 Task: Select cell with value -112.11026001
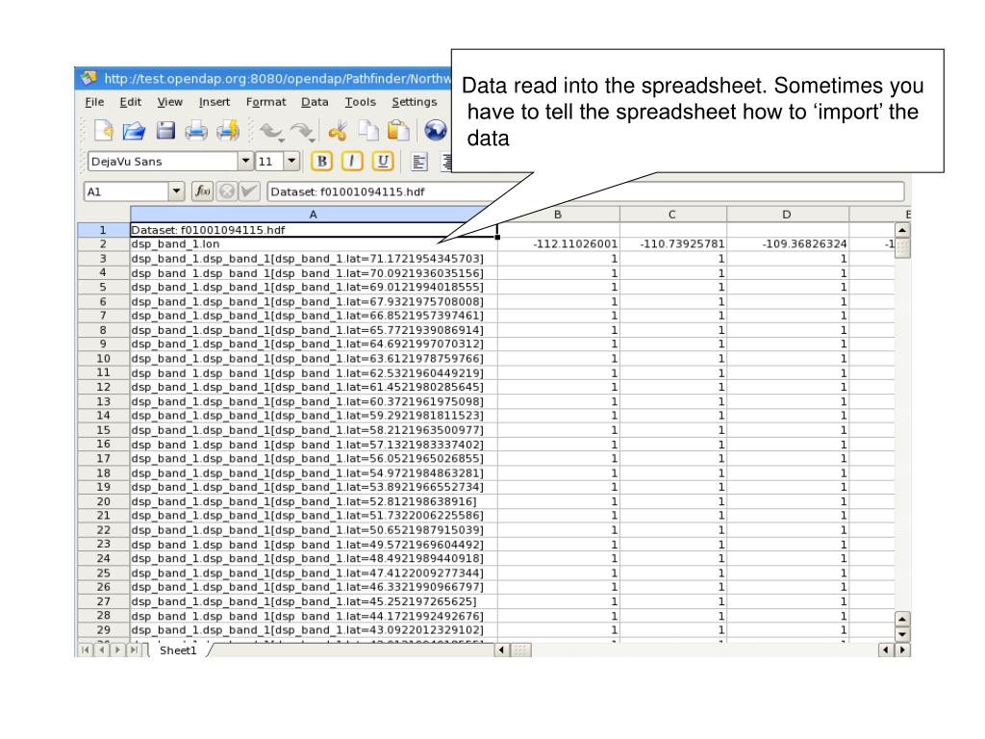(559, 243)
